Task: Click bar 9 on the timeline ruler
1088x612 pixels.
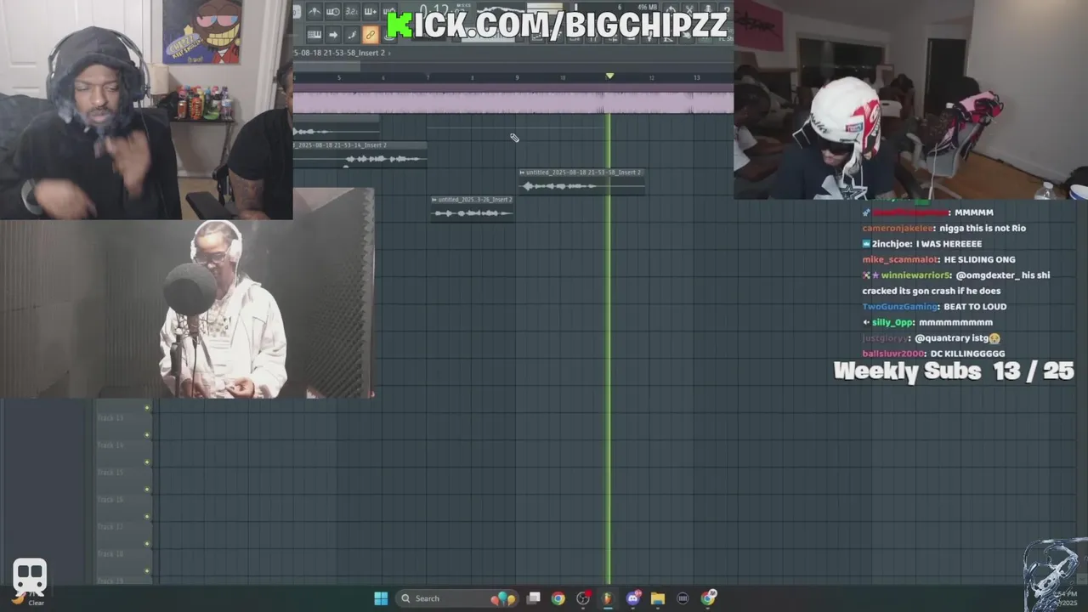Action: pyautogui.click(x=517, y=77)
